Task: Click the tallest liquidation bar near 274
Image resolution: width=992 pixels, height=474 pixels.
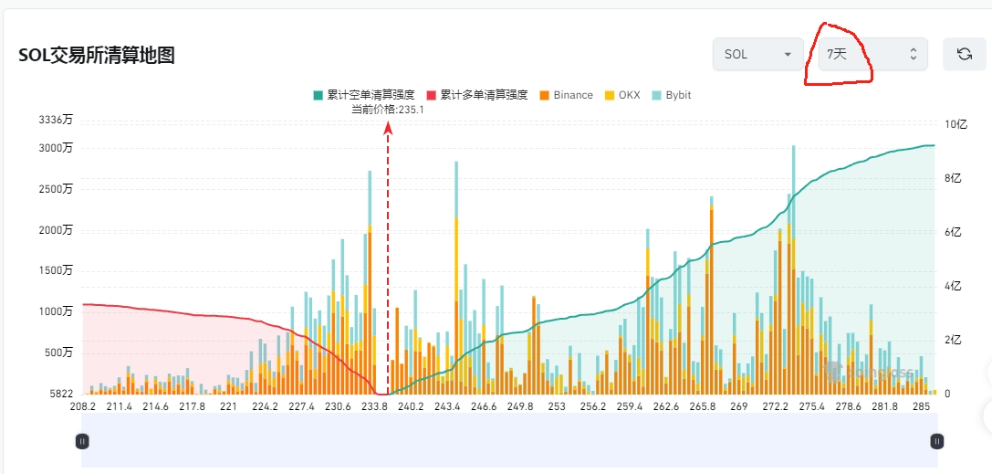Action: click(793, 274)
